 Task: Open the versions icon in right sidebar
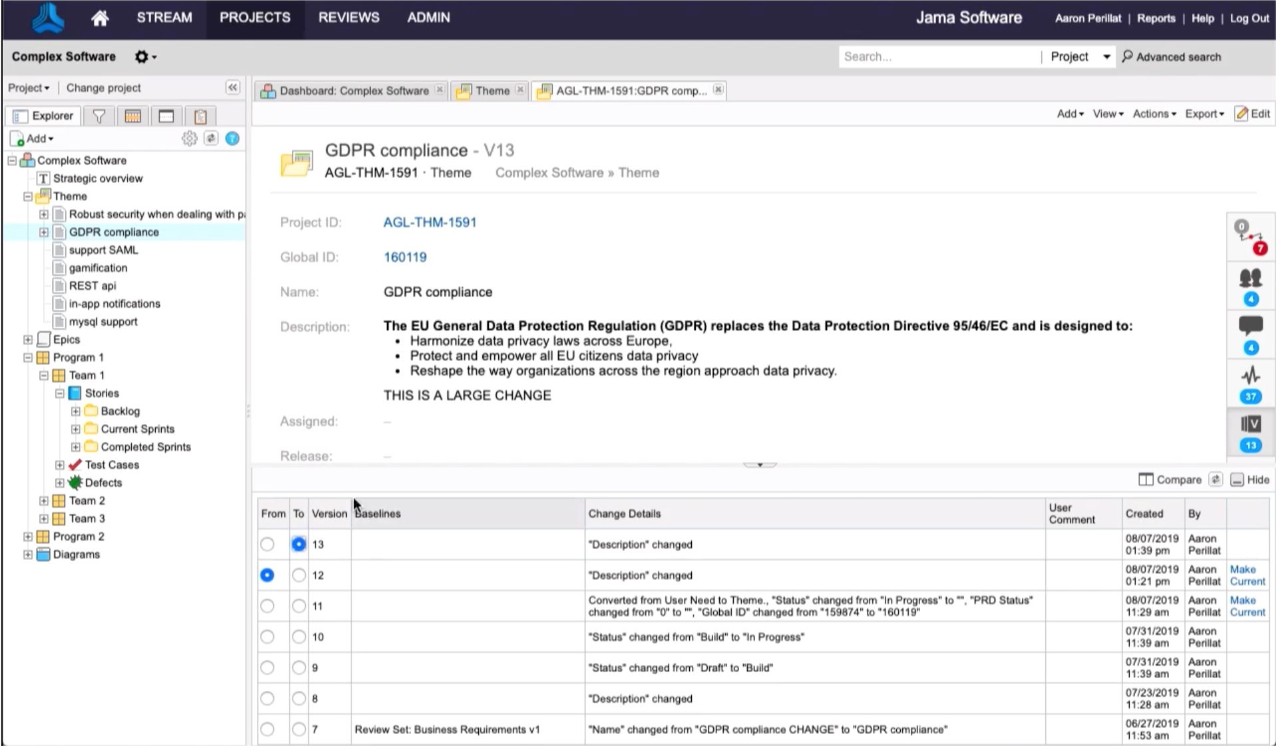coord(1250,424)
